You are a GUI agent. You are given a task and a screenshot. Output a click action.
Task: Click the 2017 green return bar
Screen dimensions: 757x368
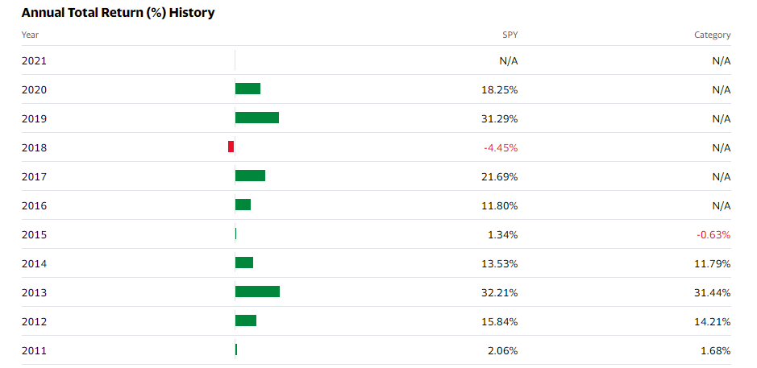(x=250, y=176)
